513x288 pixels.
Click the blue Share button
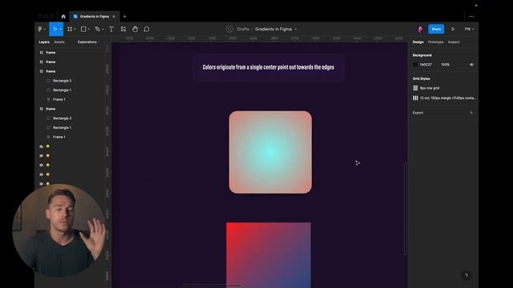tap(436, 29)
